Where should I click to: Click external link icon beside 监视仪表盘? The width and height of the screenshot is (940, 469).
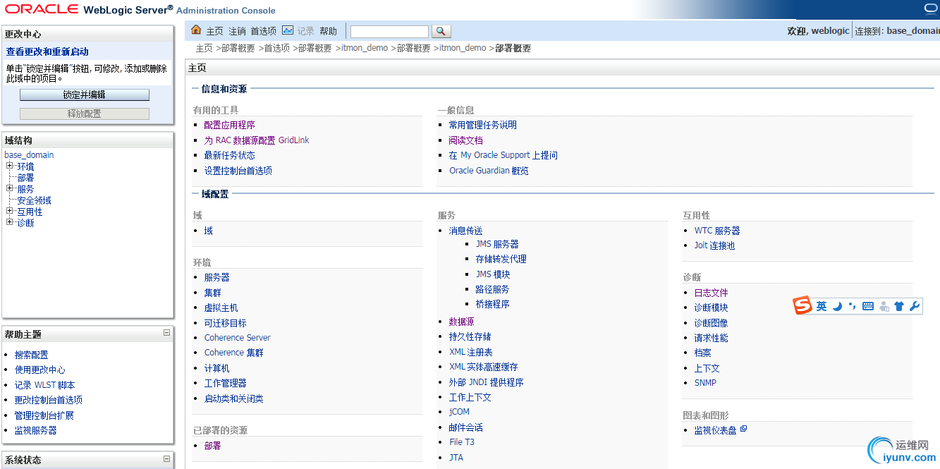[x=743, y=429]
